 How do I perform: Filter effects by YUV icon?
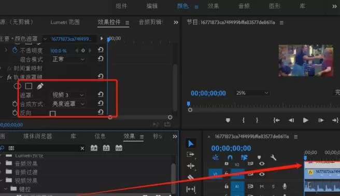point(119,148)
